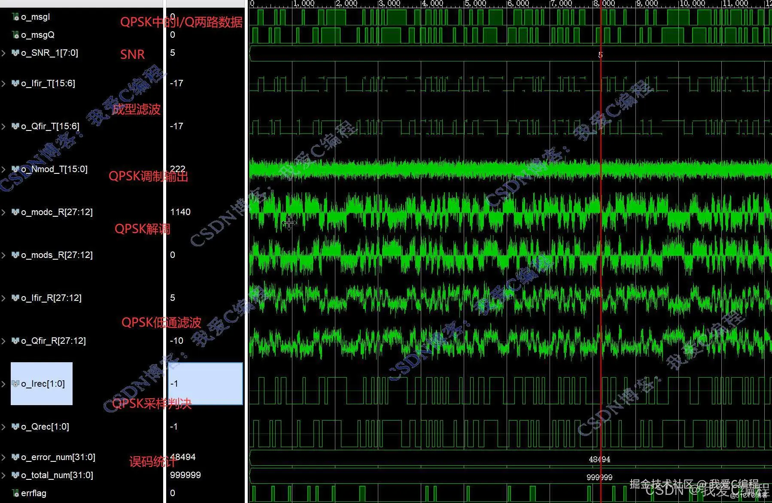This screenshot has height=503, width=772.
Task: Click the value -1 in the o_Qrec row
Action: (x=174, y=427)
